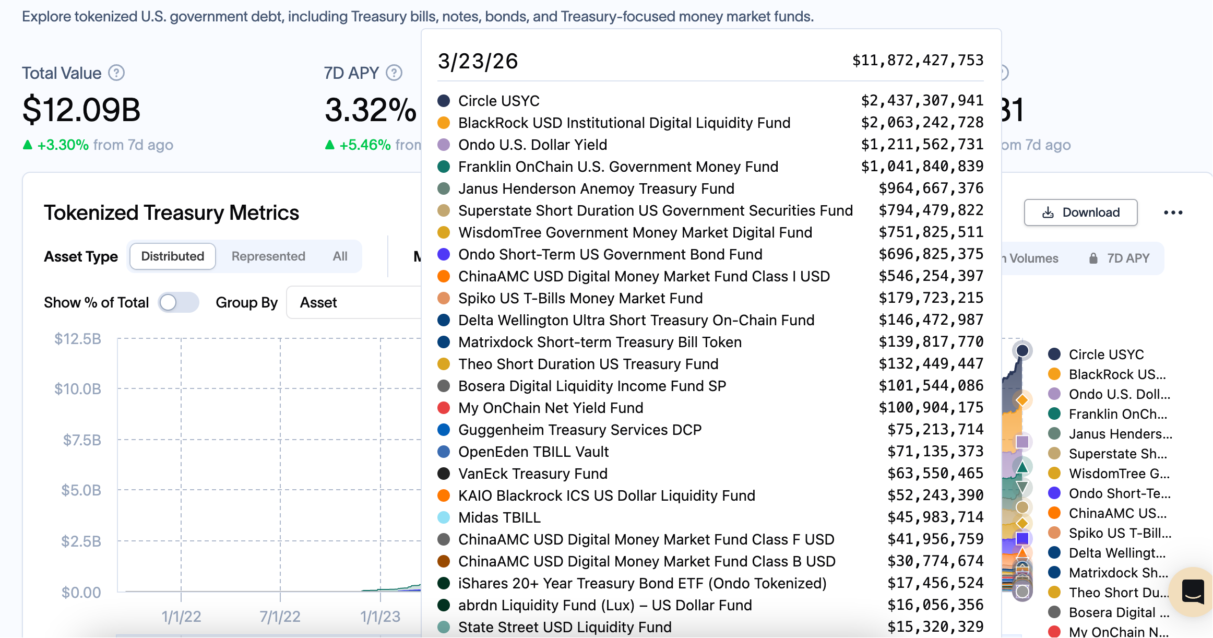
Task: Open the three-dots more options menu
Action: (x=1173, y=212)
